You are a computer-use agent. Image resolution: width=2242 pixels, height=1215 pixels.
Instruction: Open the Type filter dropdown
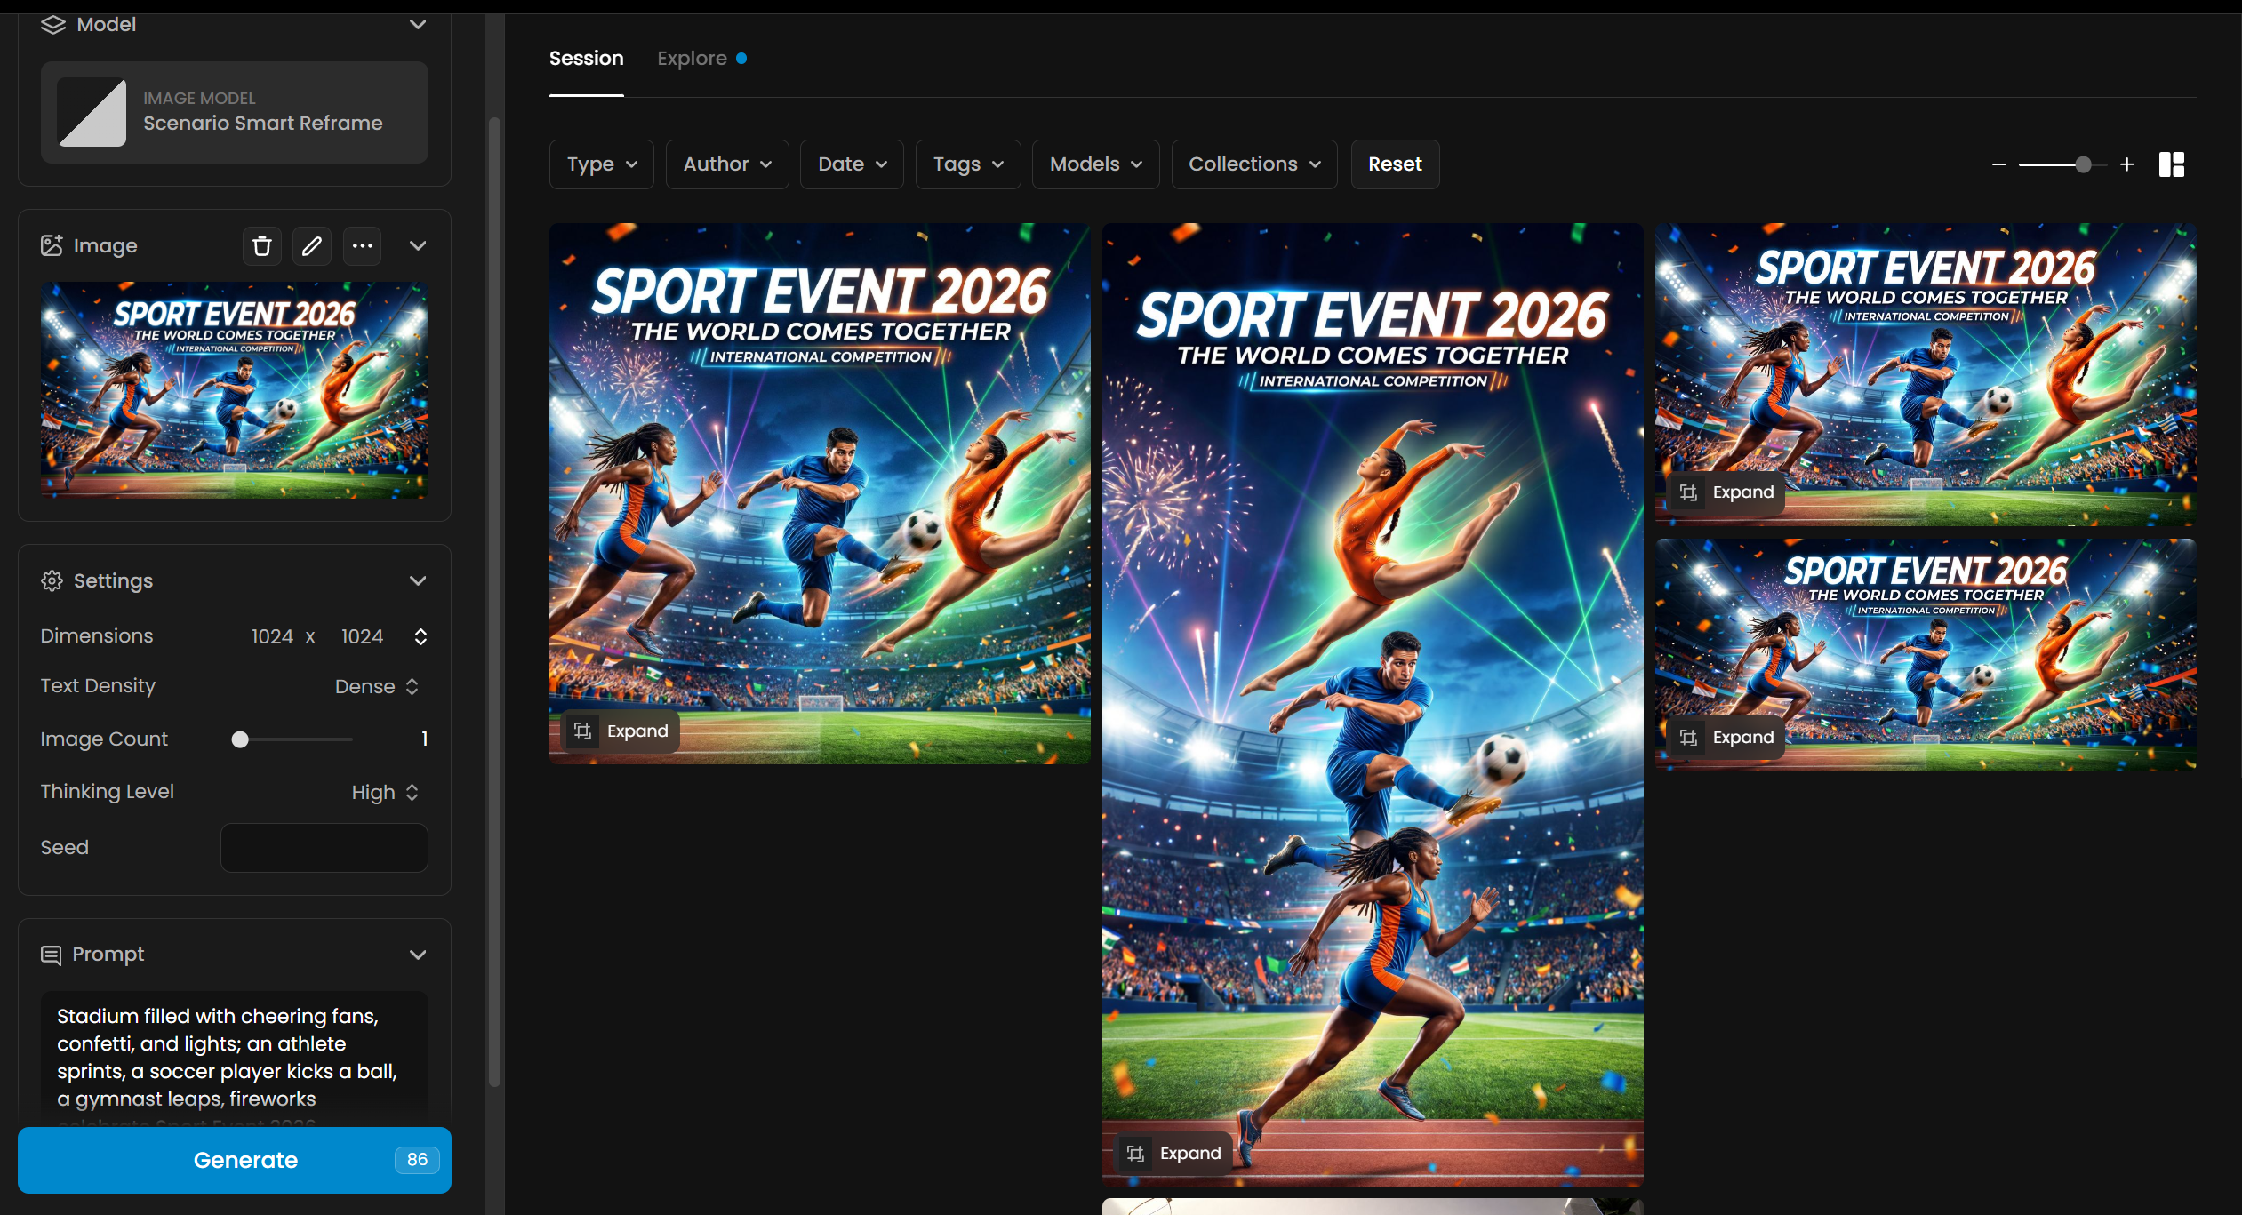(x=602, y=164)
